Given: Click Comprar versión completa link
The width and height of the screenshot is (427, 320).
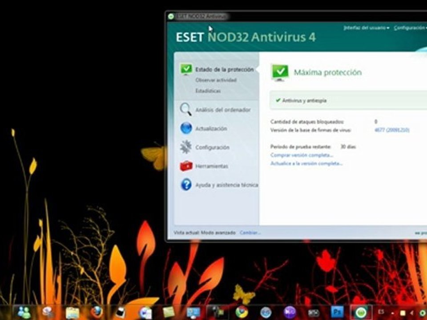Looking at the screenshot, I should [302, 155].
